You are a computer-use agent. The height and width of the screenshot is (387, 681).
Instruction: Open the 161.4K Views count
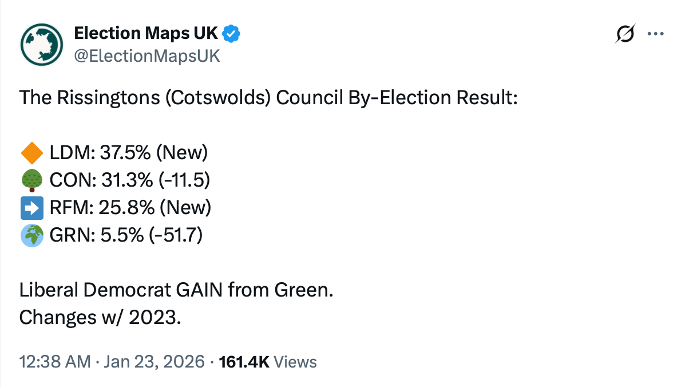[x=268, y=362]
